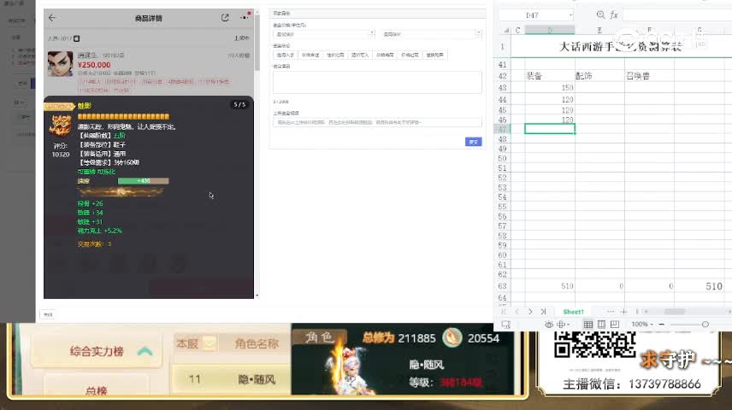Click the streamer QR code image
732x410 pixels.
click(595, 344)
